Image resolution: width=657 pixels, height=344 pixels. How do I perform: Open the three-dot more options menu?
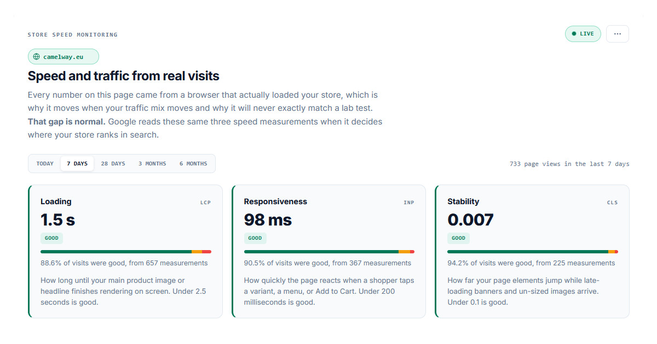[x=617, y=34]
